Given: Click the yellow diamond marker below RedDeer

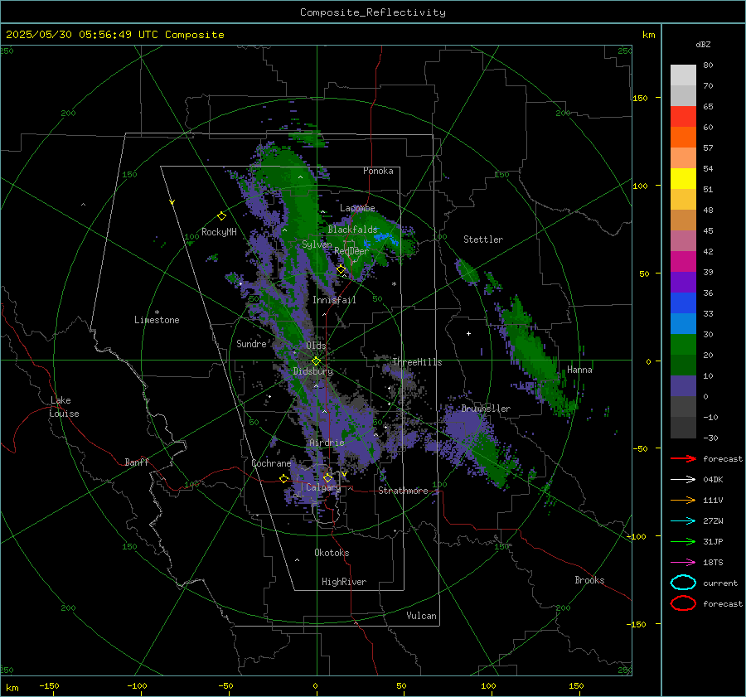Looking at the screenshot, I should pyautogui.click(x=341, y=269).
